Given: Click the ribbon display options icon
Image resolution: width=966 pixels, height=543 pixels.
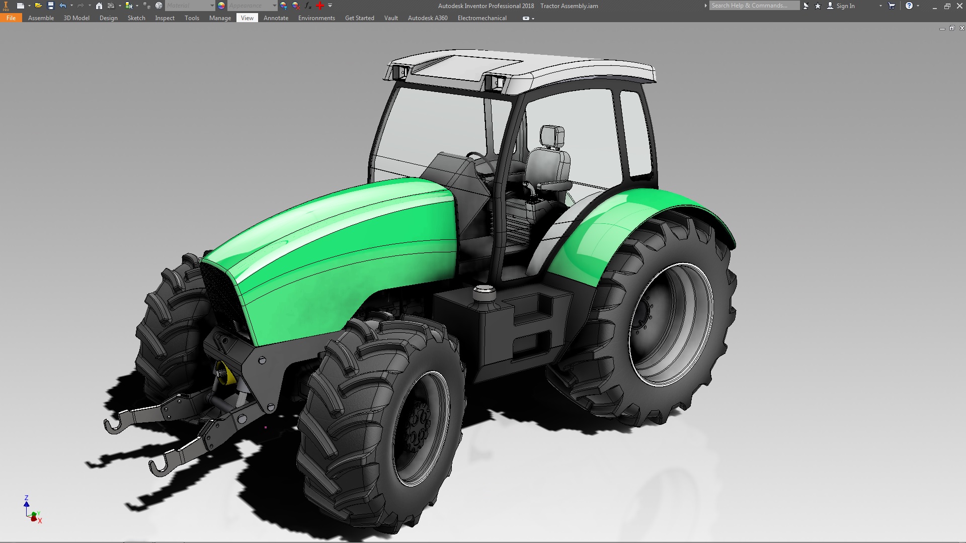Looking at the screenshot, I should point(526,18).
